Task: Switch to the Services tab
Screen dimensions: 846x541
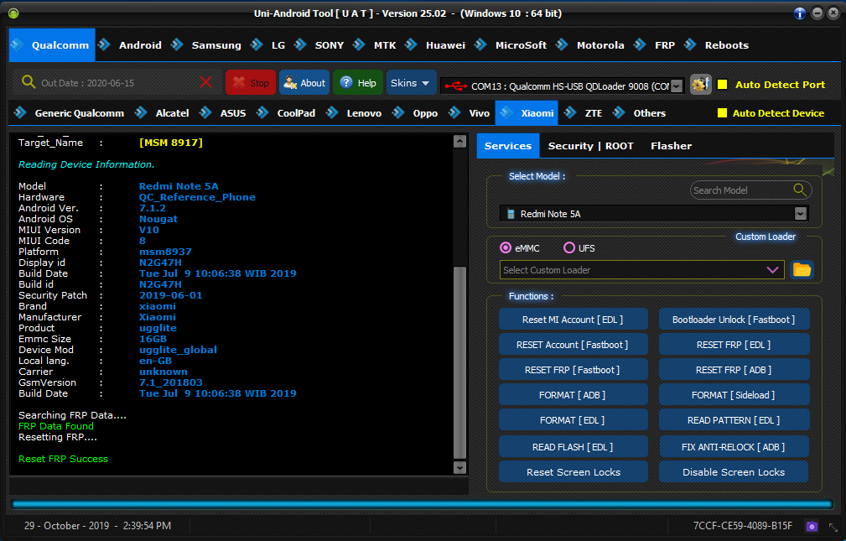Action: pyautogui.click(x=508, y=146)
